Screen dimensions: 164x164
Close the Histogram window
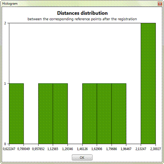coord(160,4)
